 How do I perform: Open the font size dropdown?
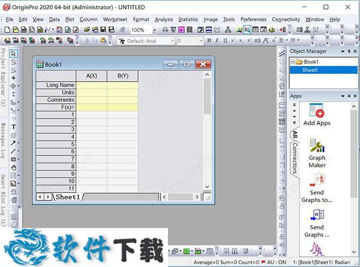pyautogui.click(x=201, y=41)
